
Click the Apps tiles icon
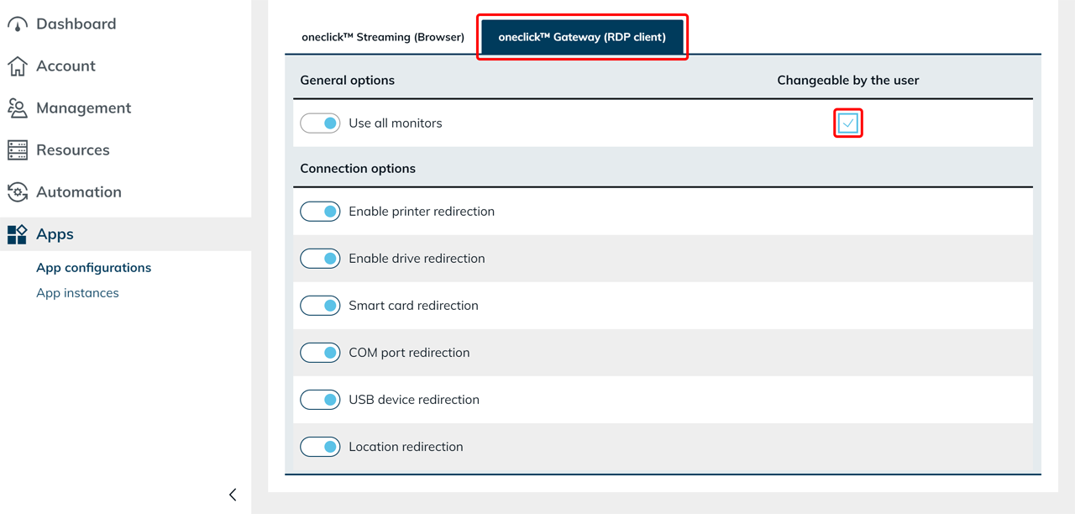18,234
